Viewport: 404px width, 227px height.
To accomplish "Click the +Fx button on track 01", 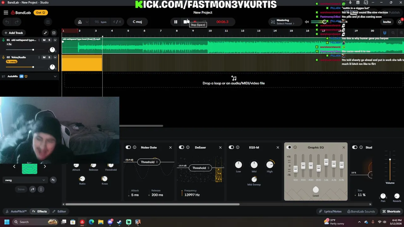I will [x=9, y=44].
